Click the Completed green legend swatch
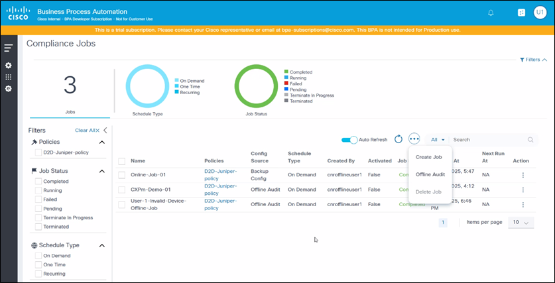This screenshot has width=555, height=283. pos(286,72)
